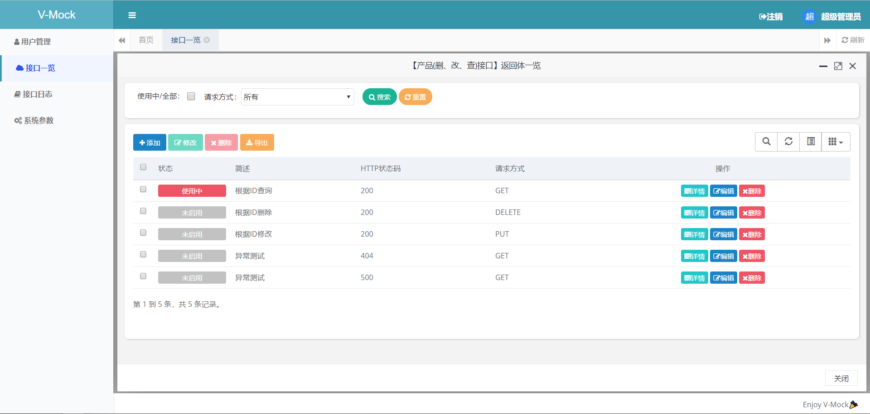
Task: Check the select-all header checkbox
Action: click(143, 167)
